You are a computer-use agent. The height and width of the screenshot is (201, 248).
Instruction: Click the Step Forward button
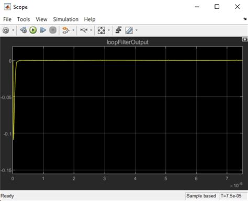coord(43,30)
